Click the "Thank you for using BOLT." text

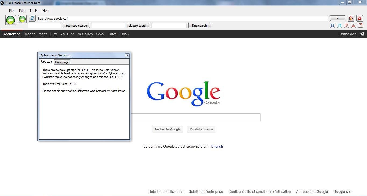click(x=60, y=84)
